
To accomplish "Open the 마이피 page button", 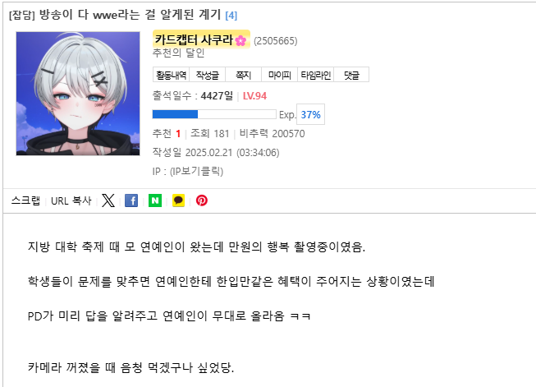I will coord(280,75).
